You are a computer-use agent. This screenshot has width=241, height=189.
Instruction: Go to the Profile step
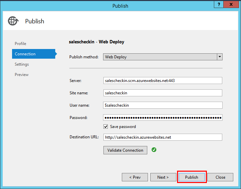(x=20, y=44)
